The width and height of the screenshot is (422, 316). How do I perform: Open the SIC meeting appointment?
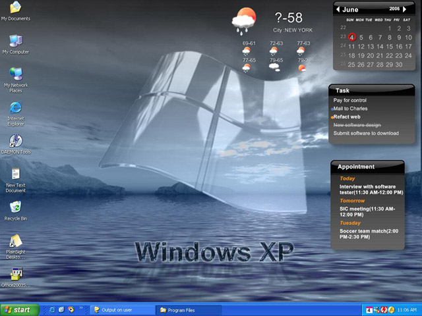[367, 212]
